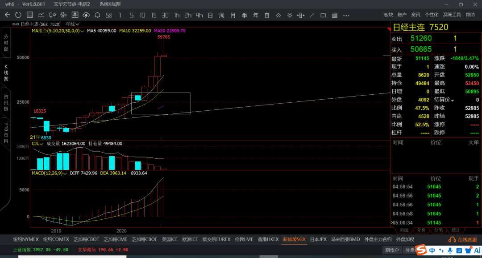Select the 纽约COMEX exchange tab
This screenshot has width=482, height=258.
[x=56, y=239]
